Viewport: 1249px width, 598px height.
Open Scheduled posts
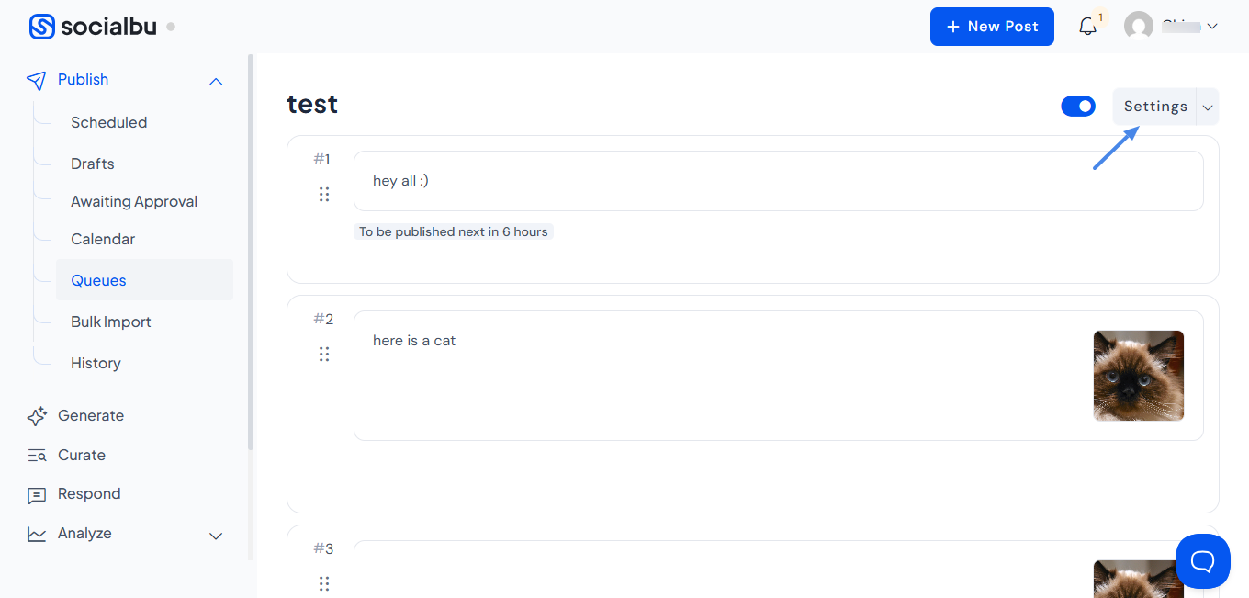[108, 122]
